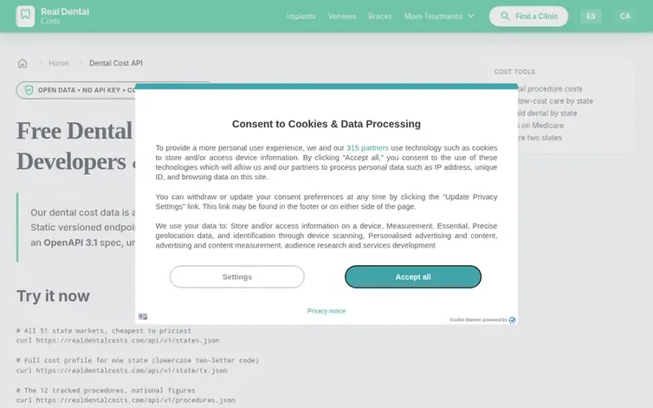Image resolution: width=653 pixels, height=408 pixels.
Task: Click the Consent to Cookies & Data Processing title
Action: click(326, 124)
